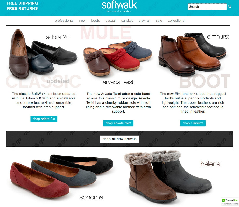239x207 pixels.
Task: Click inside the Search input field
Action: (207, 6)
